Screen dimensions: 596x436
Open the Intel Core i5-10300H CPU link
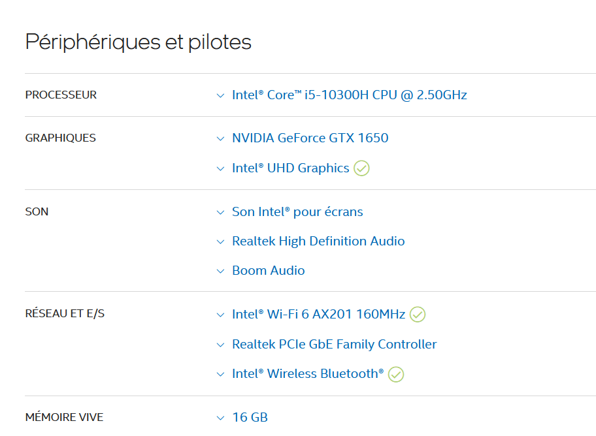coord(349,95)
